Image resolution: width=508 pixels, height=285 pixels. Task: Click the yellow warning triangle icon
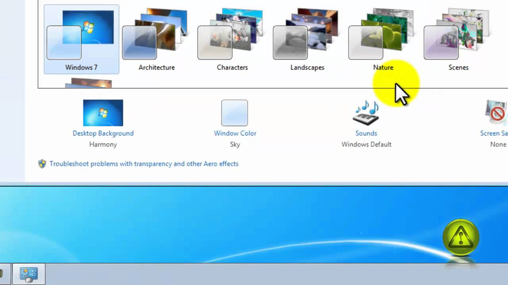[x=461, y=237]
